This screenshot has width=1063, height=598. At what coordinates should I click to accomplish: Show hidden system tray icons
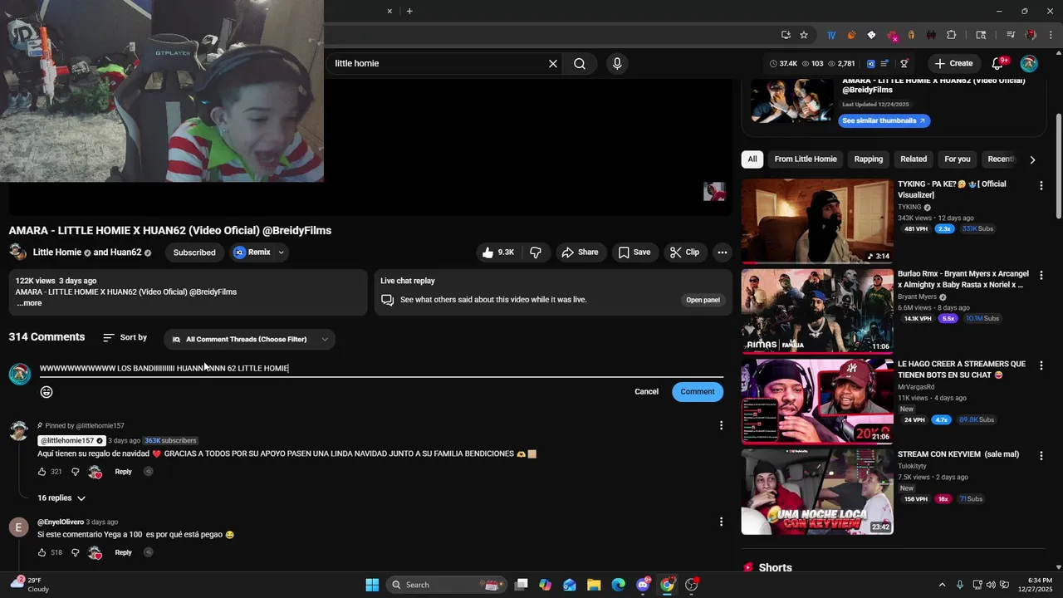tap(942, 585)
